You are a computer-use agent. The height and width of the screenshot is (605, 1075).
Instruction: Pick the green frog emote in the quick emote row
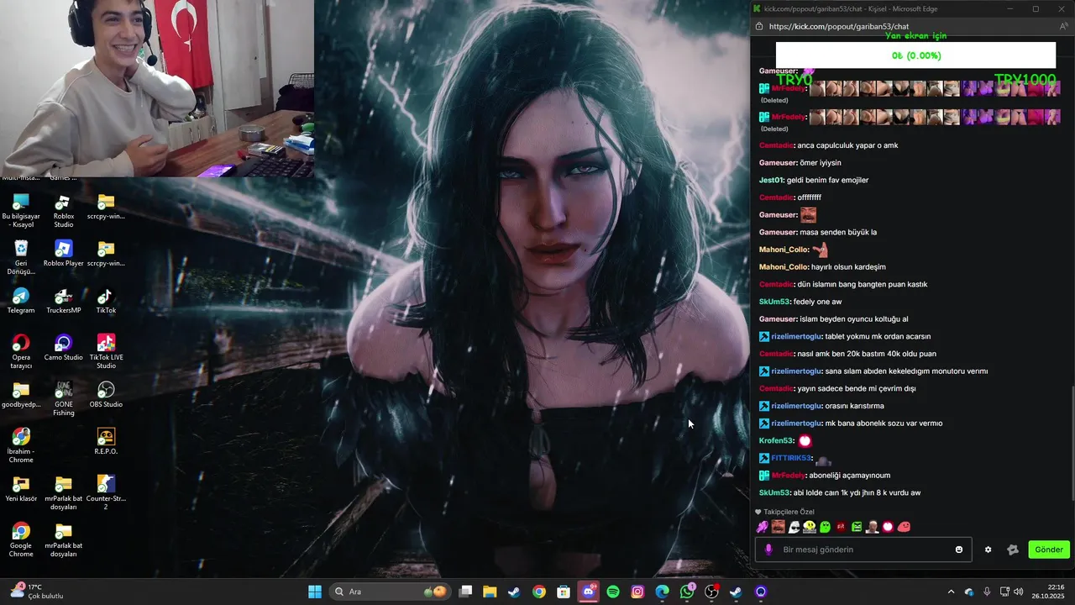[x=825, y=527]
